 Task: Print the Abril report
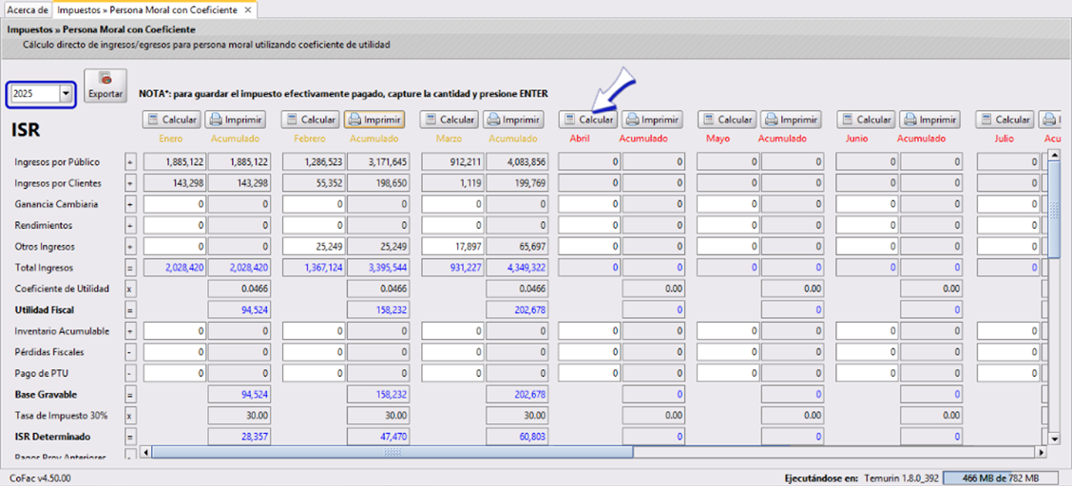point(651,120)
